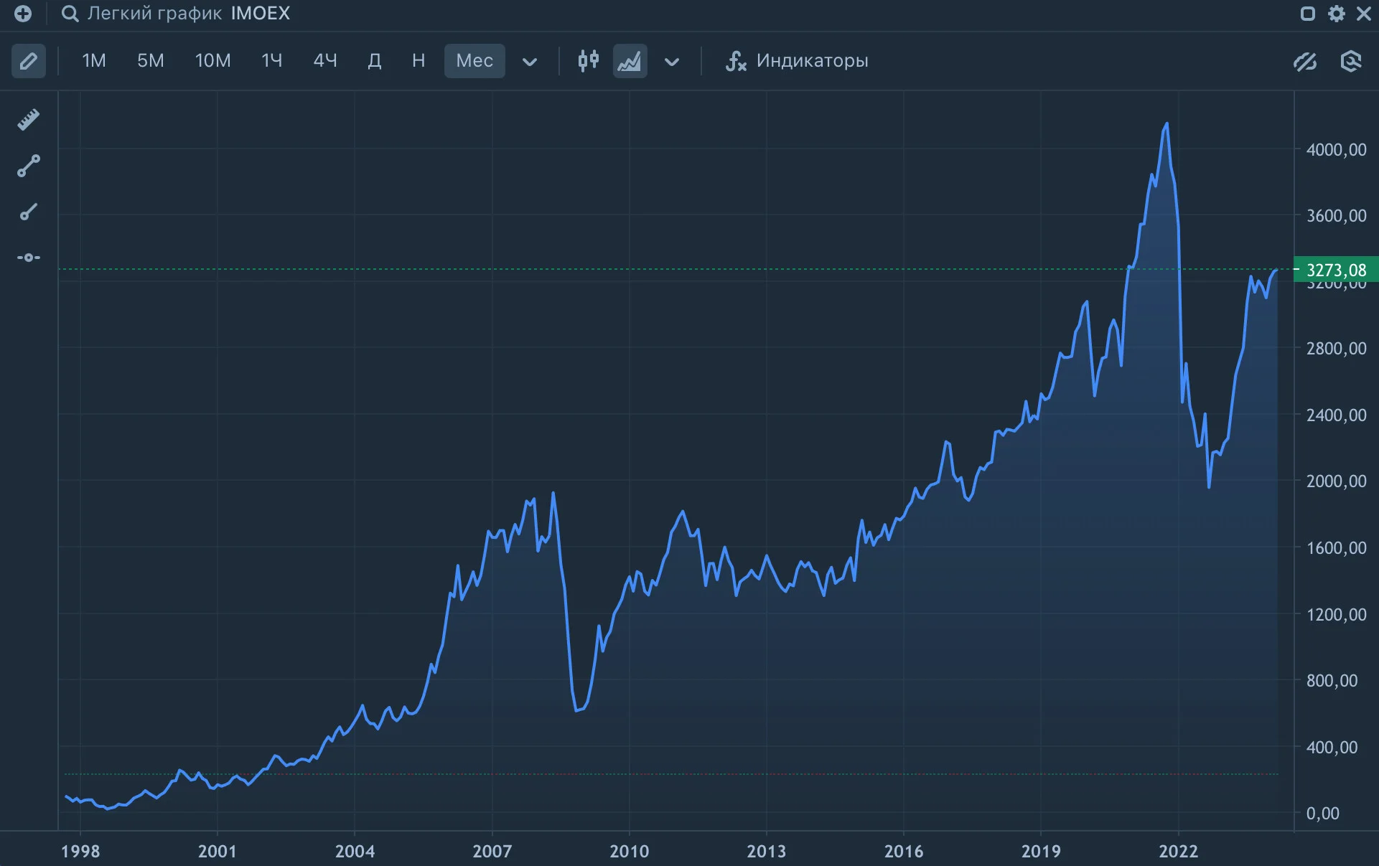Open the Индикаторы fx icon
Screen dimensions: 1379x866
736,61
